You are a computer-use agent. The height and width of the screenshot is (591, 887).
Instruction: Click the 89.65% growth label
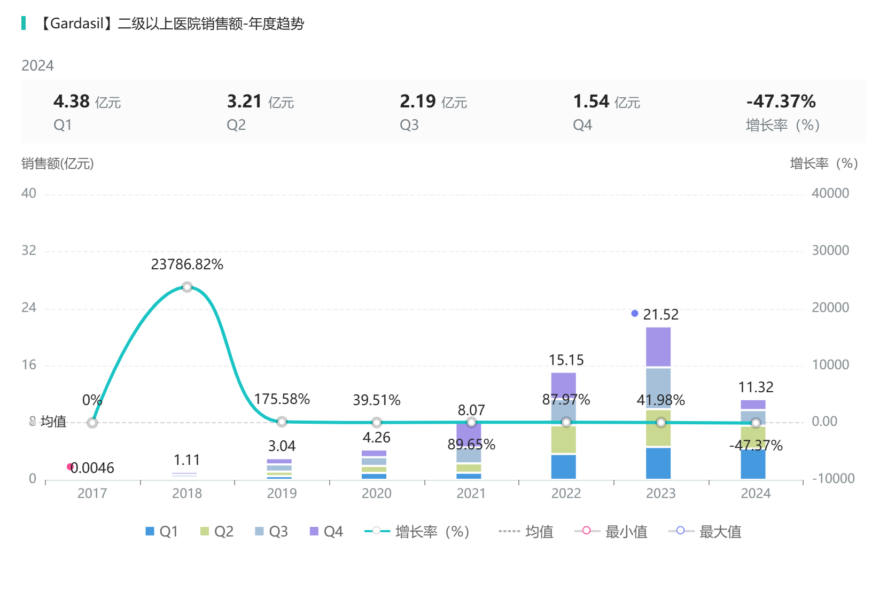coord(471,445)
